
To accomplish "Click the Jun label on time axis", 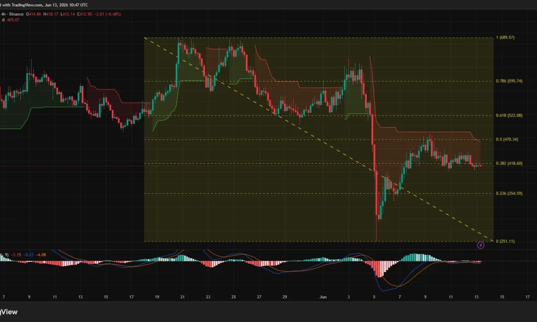I will pos(323,297).
